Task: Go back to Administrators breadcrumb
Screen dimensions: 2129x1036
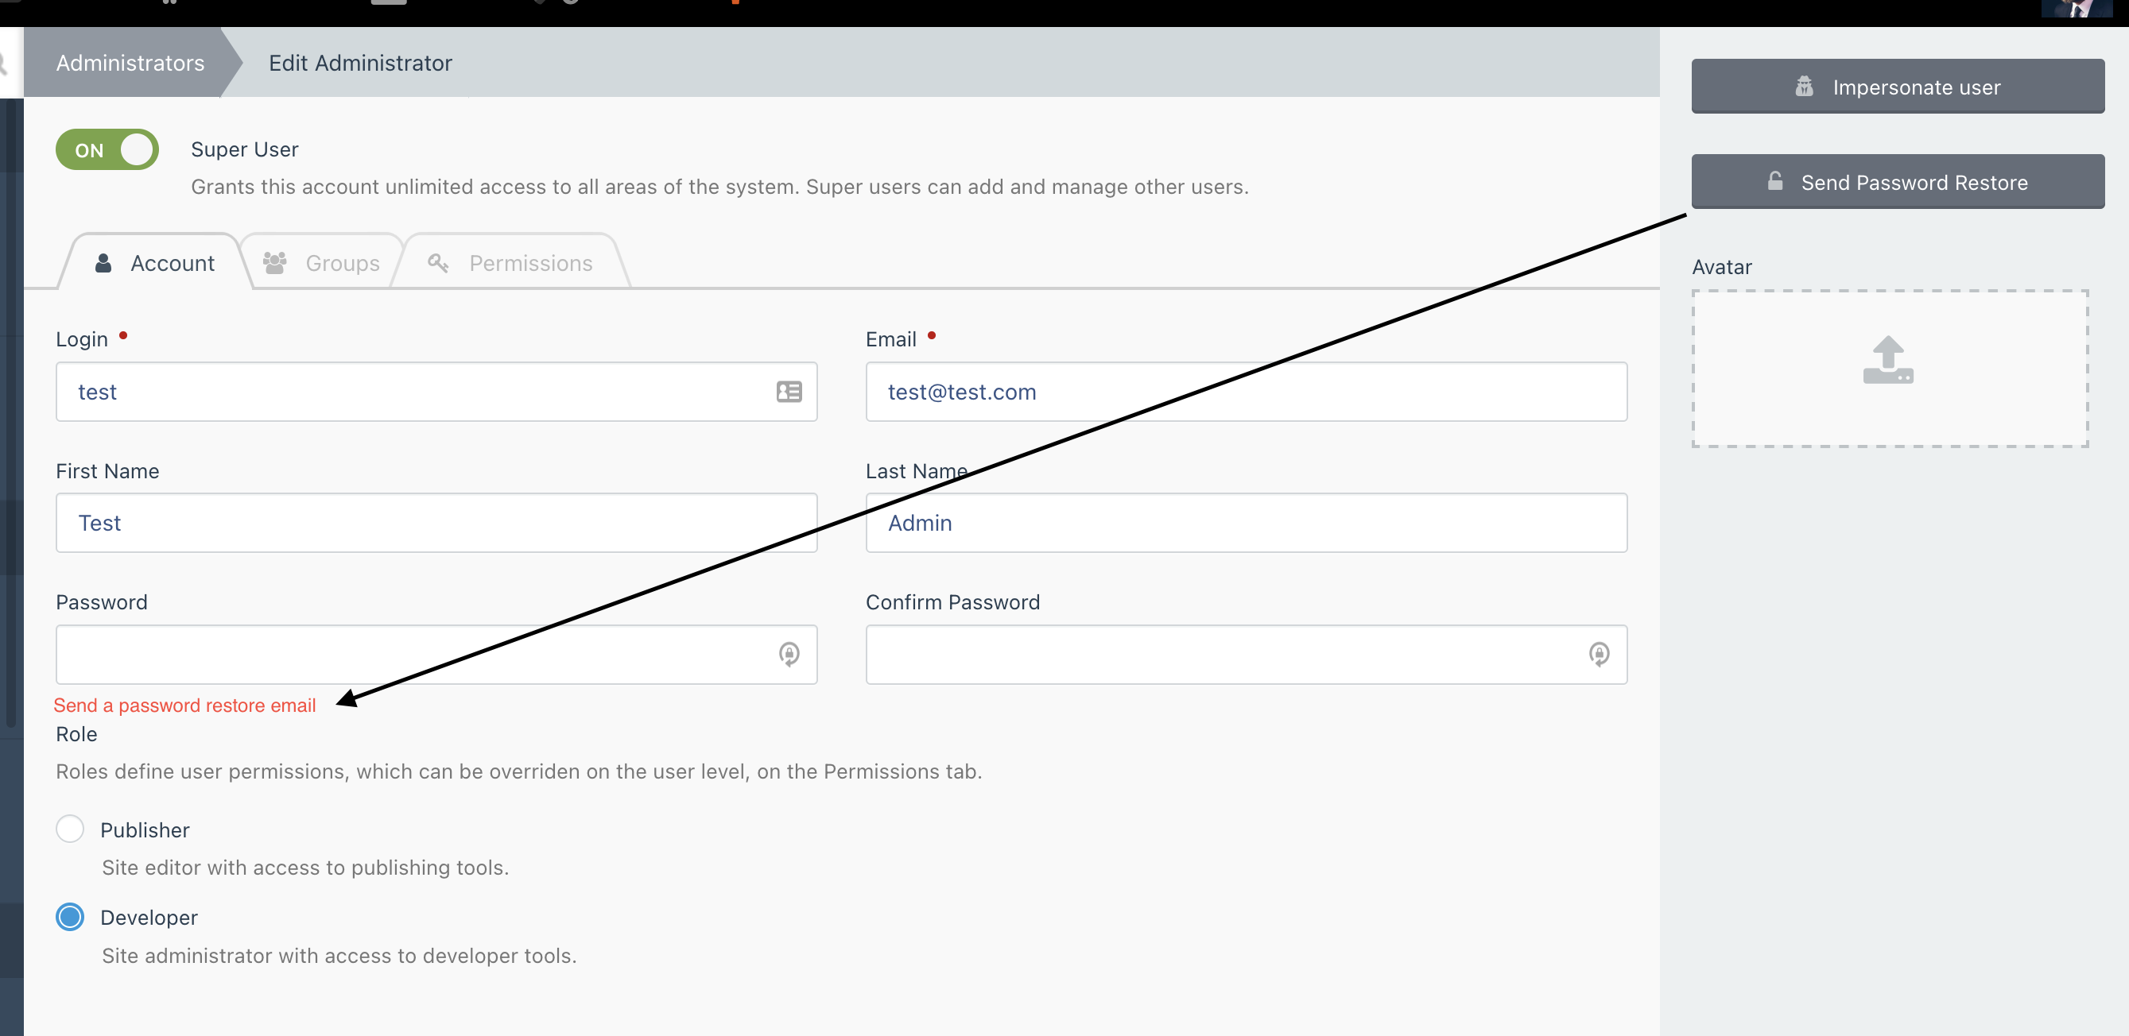Action: 130,63
